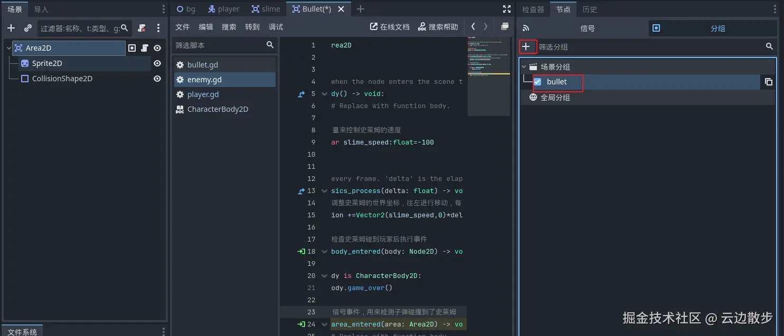Click the 搜索帮助 button
784x336 pixels.
click(x=438, y=27)
